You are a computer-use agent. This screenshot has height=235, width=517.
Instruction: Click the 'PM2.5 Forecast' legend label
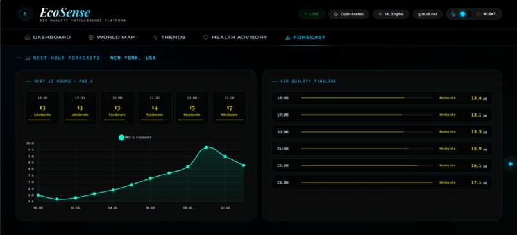[x=138, y=138]
